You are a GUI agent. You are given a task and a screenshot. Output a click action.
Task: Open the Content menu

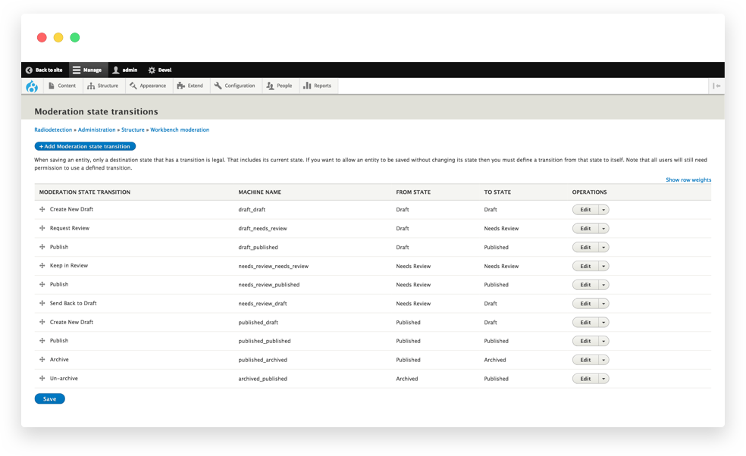pos(62,86)
